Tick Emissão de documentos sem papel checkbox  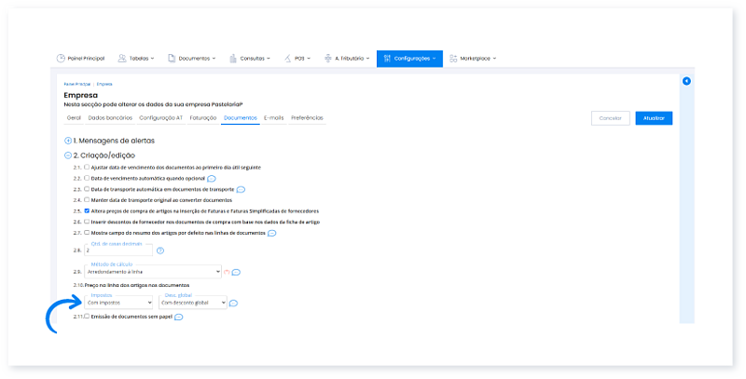pyautogui.click(x=87, y=318)
